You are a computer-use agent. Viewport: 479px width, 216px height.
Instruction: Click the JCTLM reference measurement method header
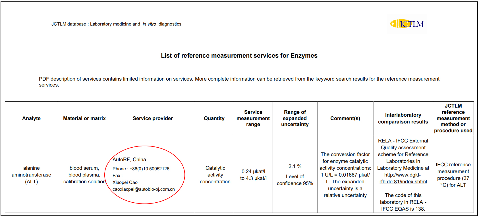click(x=453, y=118)
